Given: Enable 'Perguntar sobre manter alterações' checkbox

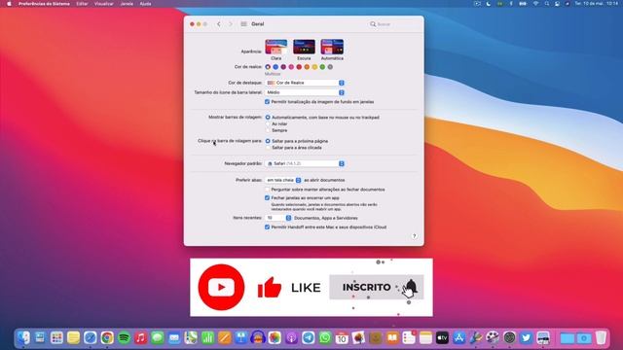Looking at the screenshot, I should click(267, 190).
